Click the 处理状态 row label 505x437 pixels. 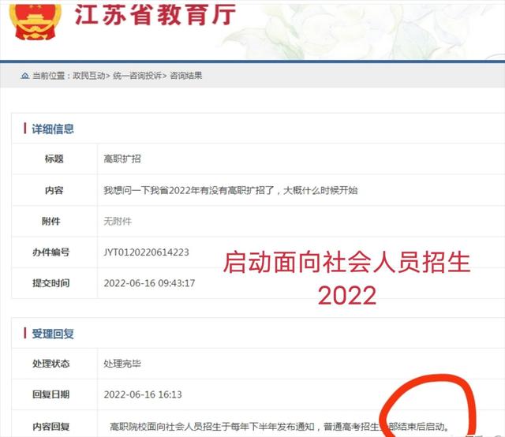tap(50, 364)
